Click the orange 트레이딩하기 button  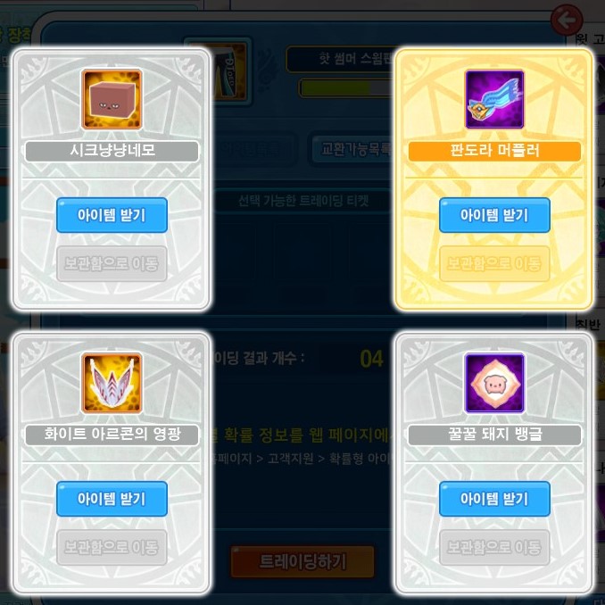[302, 561]
